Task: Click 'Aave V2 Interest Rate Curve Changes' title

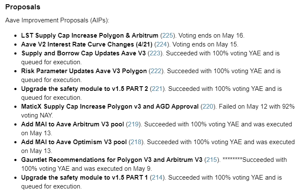Action: (x=86, y=44)
